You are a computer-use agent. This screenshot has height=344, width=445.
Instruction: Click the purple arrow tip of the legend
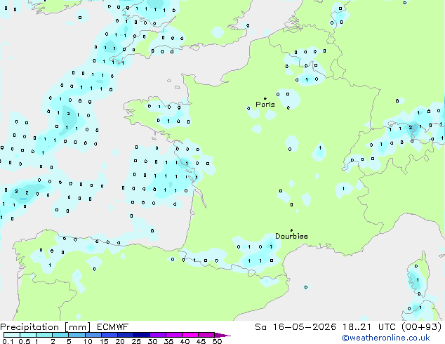[222, 335]
